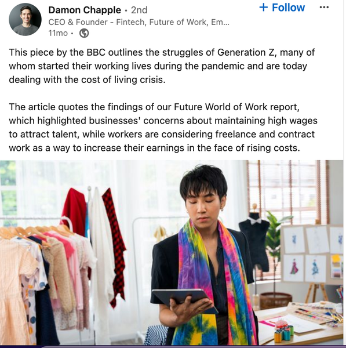Image resolution: width=346 pixels, height=348 pixels.
Task: Follow Damon Chapple
Action: pyautogui.click(x=282, y=8)
